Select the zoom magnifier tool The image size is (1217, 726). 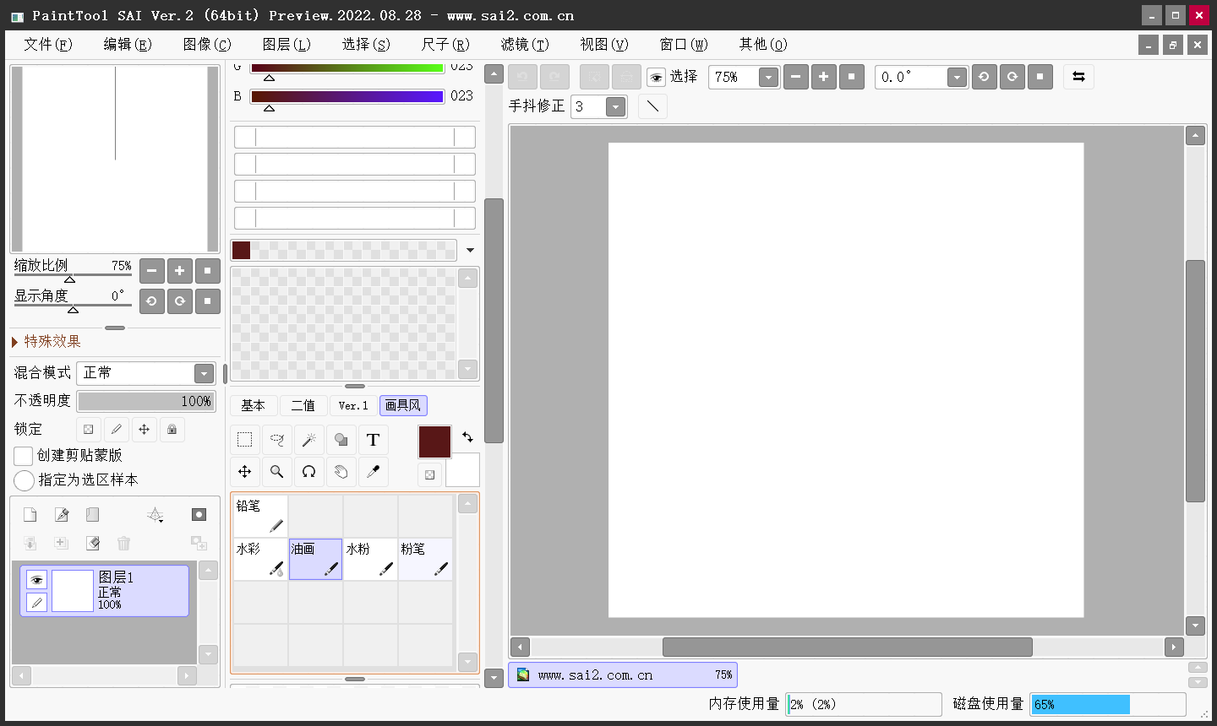(276, 472)
